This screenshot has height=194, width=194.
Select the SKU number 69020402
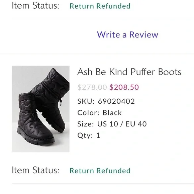[116, 101]
